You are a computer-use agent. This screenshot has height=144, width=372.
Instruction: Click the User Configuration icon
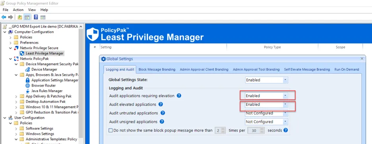(x=11, y=118)
